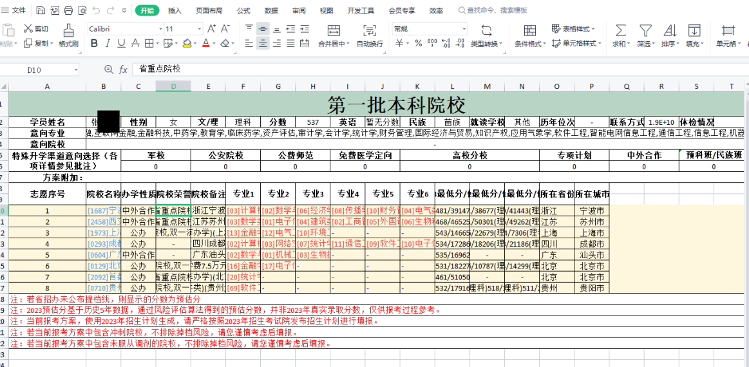Align text to the right
This screenshot has height=367, width=749.
pyautogui.click(x=276, y=44)
